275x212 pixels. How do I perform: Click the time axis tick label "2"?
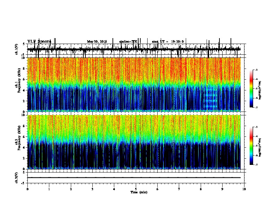(71, 189)
